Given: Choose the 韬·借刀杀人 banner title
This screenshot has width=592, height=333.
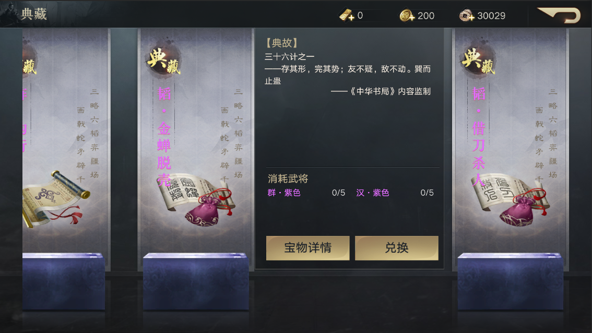Looking at the screenshot, I should (x=479, y=136).
